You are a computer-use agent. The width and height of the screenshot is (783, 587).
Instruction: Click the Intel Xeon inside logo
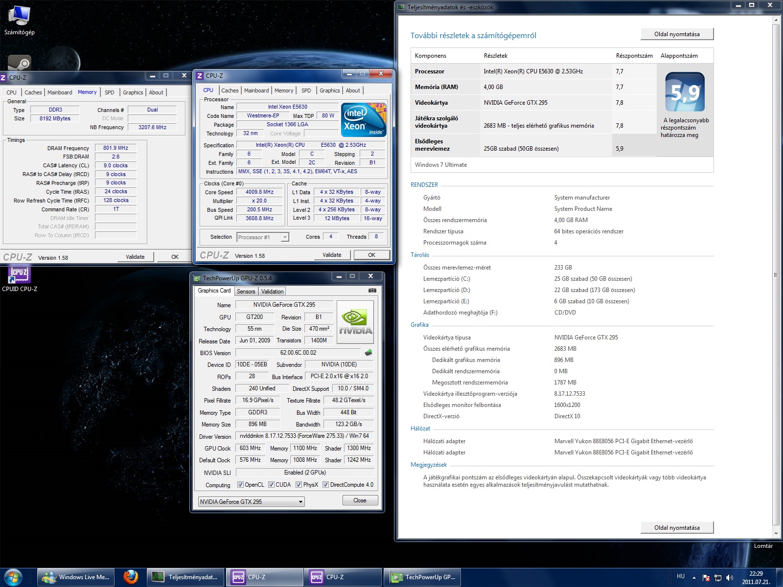[x=364, y=119]
